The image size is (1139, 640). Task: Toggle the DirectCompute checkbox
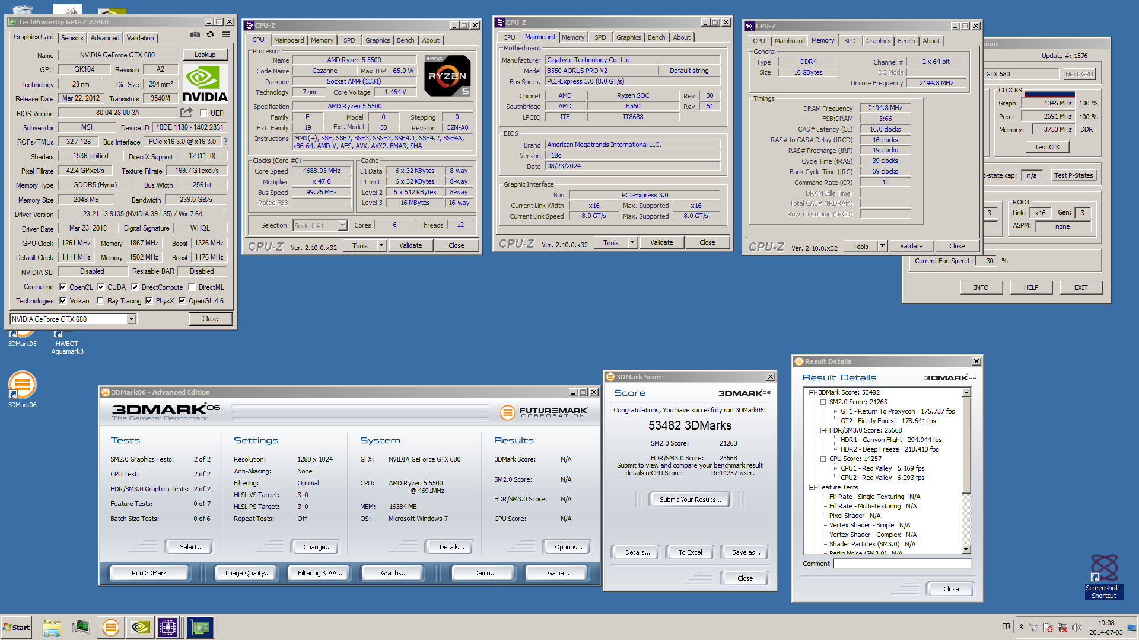pyautogui.click(x=135, y=287)
